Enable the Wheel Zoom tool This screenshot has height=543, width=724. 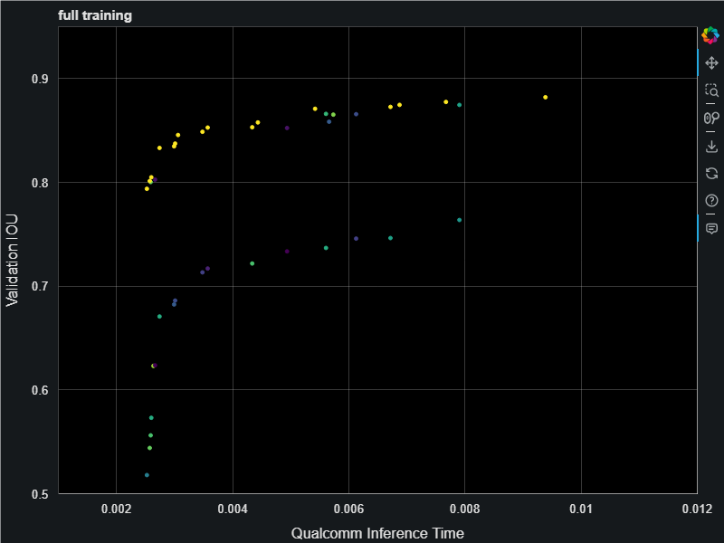(711, 119)
